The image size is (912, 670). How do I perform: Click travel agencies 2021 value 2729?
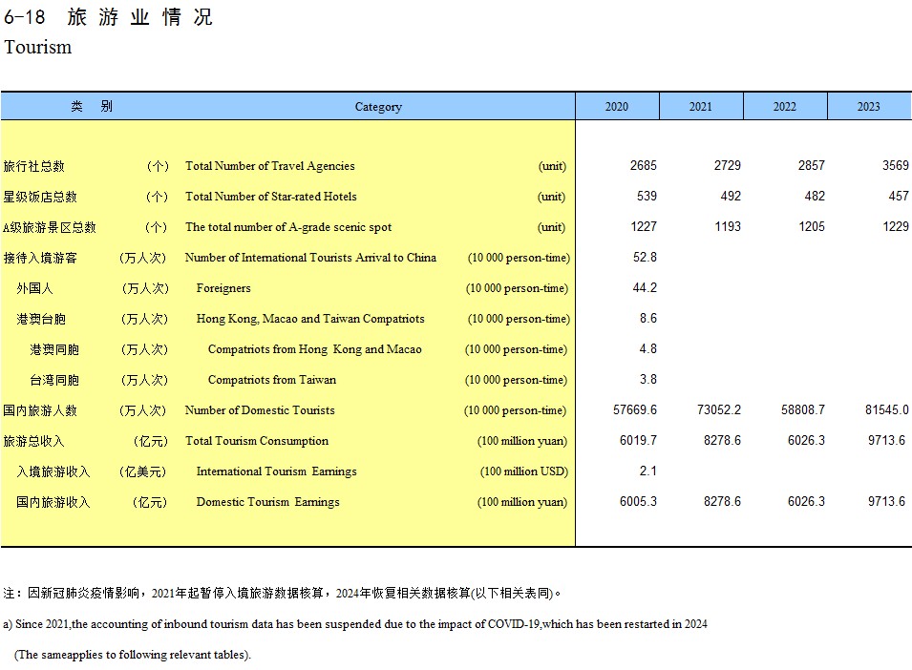728,166
